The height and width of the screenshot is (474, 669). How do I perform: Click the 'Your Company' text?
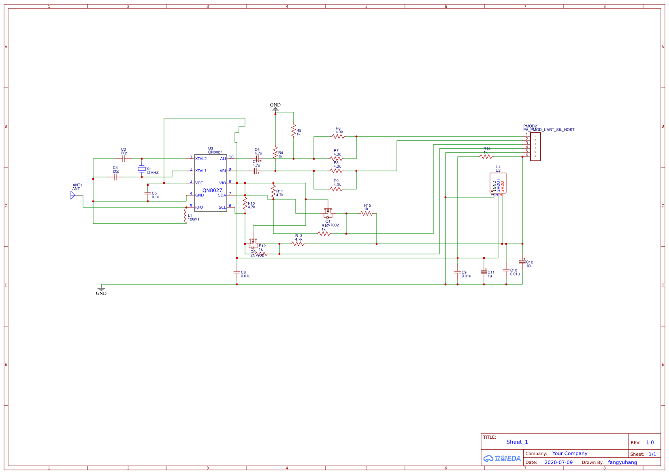(x=570, y=453)
